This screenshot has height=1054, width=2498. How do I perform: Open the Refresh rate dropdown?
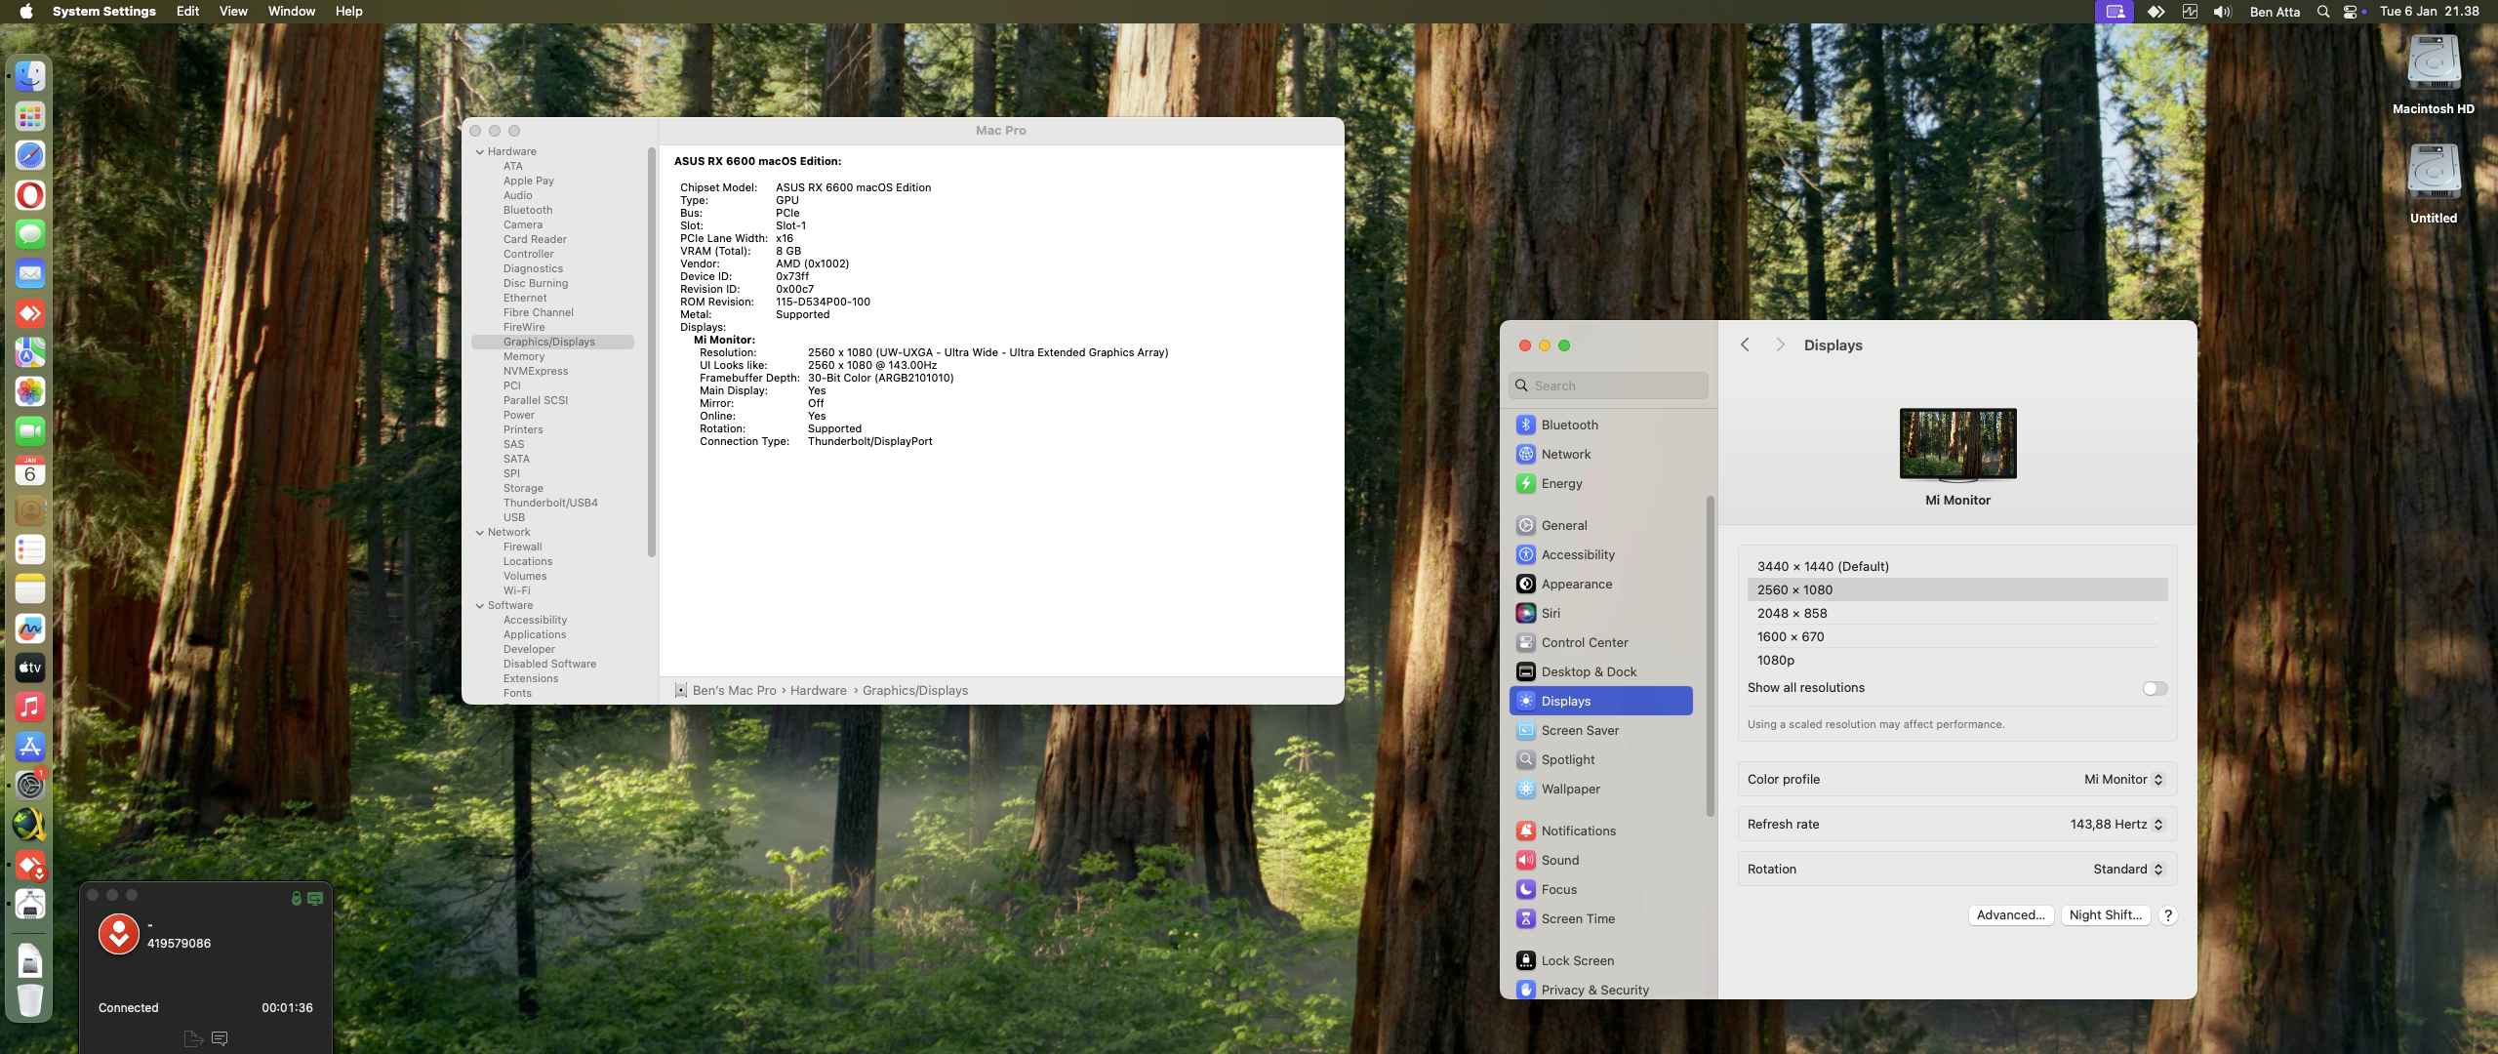pos(2117,824)
